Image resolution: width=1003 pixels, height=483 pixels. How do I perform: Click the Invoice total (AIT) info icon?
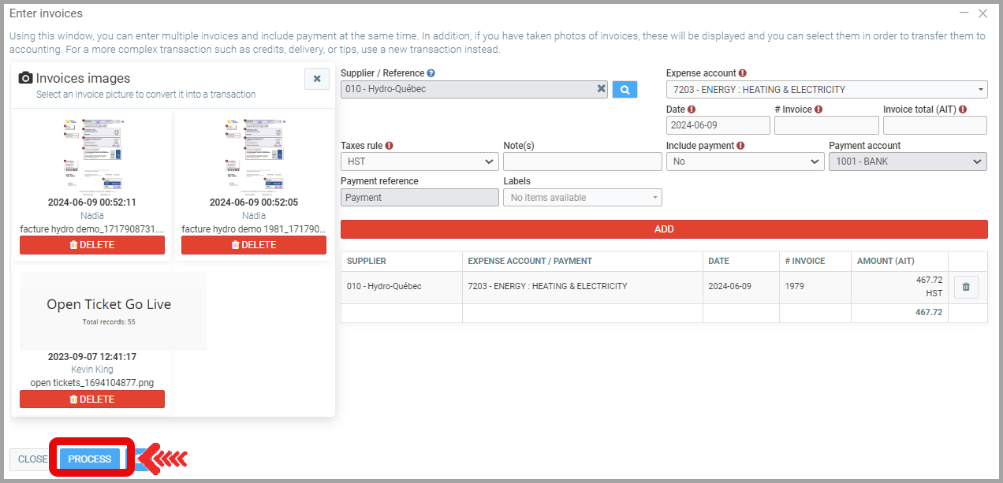(x=963, y=110)
